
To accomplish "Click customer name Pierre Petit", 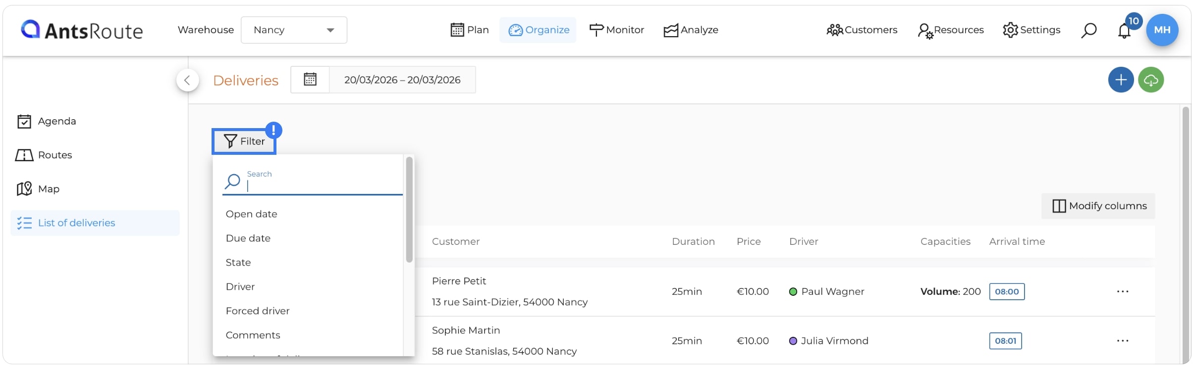I will [x=459, y=281].
